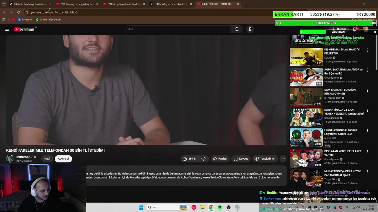Click the video description text box
This screenshot has height=212, width=378.
click(x=186, y=176)
